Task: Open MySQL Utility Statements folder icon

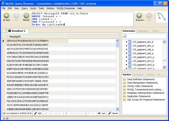Action: click(124, 86)
